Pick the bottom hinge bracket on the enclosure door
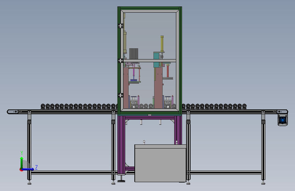 point(120,95)
